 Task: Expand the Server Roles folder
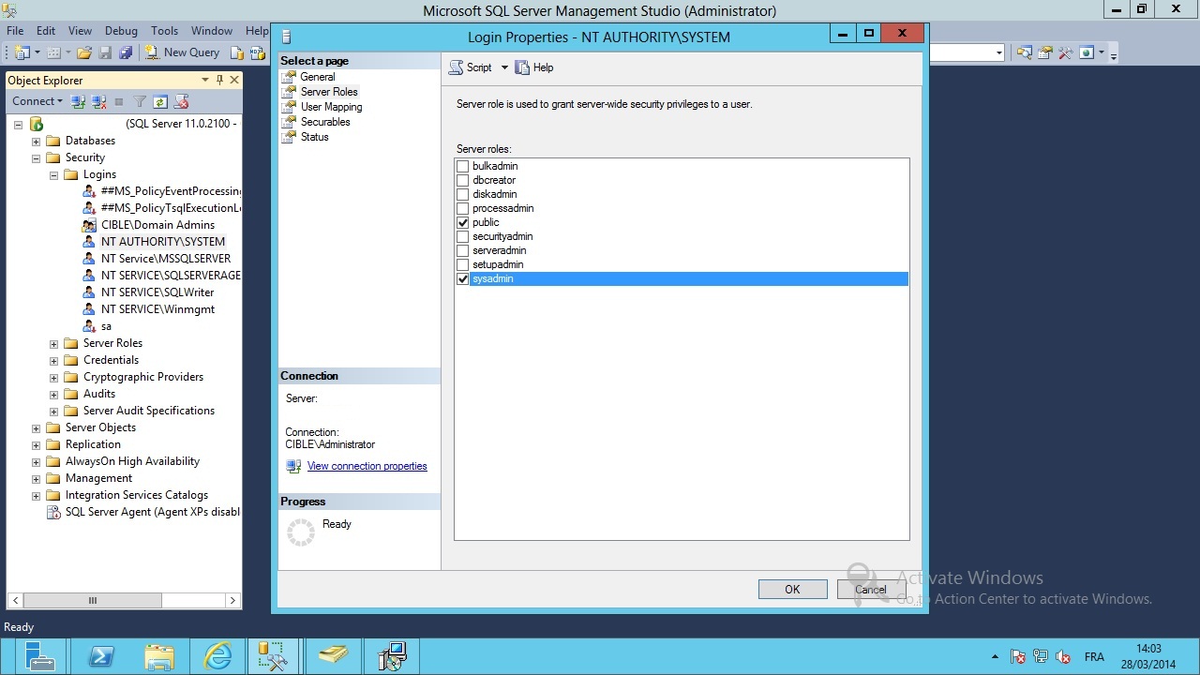(53, 344)
